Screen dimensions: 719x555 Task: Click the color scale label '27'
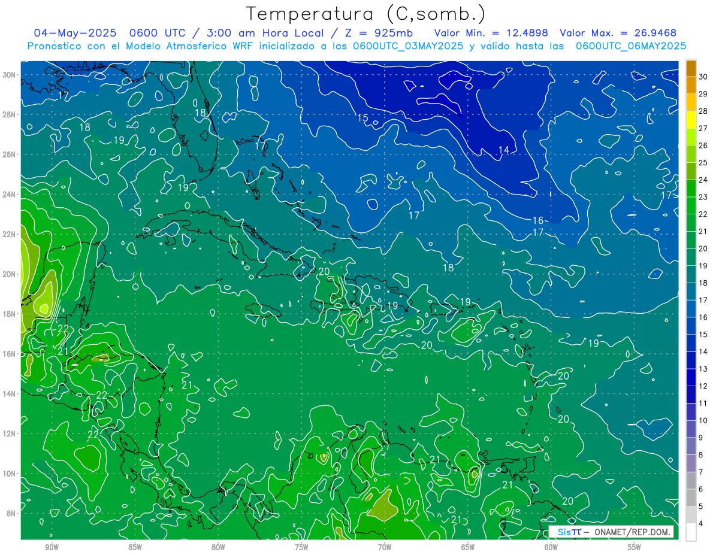tap(703, 128)
